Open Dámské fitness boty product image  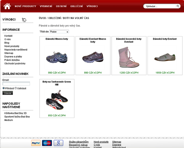click(57, 57)
